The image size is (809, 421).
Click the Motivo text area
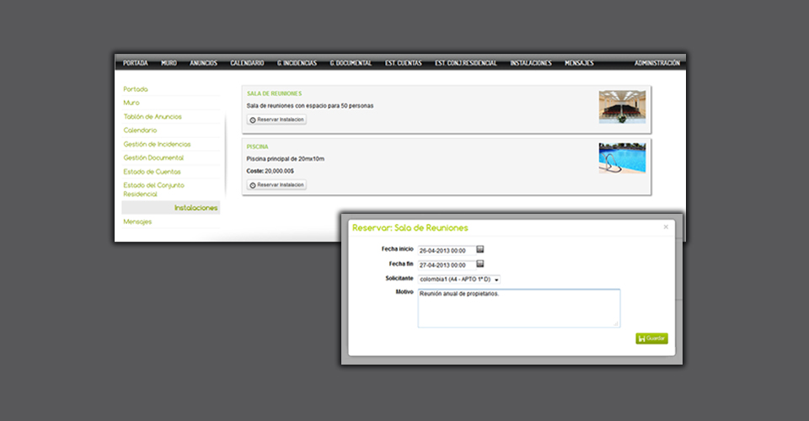click(519, 308)
